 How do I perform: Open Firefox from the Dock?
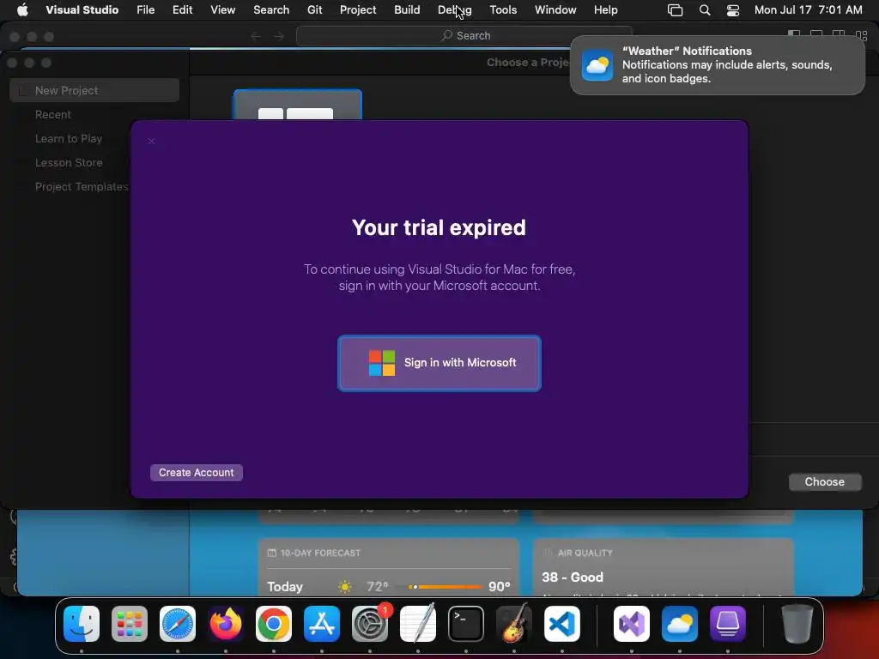[226, 624]
